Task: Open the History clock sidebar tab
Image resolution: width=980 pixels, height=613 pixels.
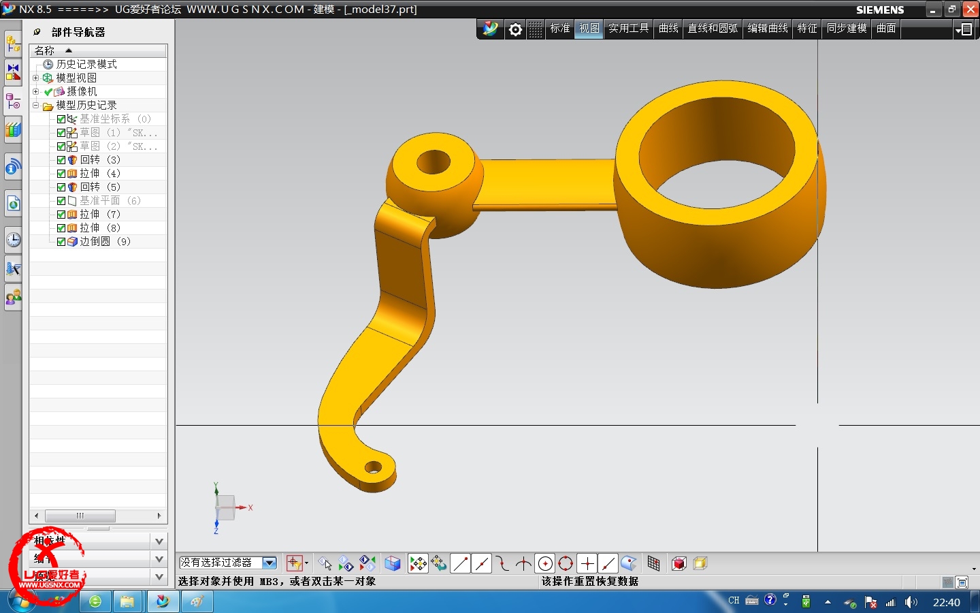Action: [x=13, y=240]
